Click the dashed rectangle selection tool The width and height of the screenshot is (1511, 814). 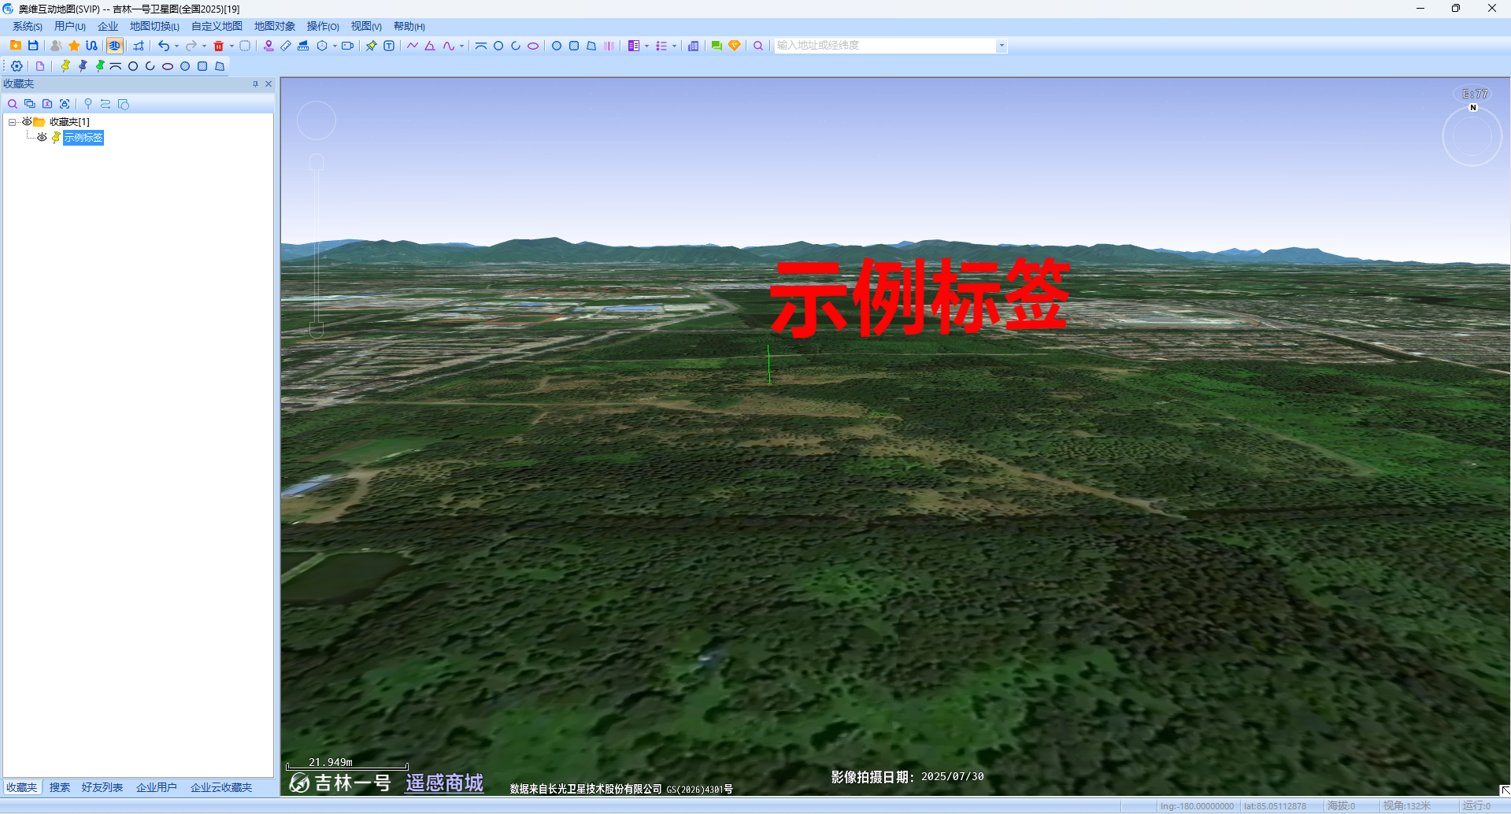click(245, 46)
